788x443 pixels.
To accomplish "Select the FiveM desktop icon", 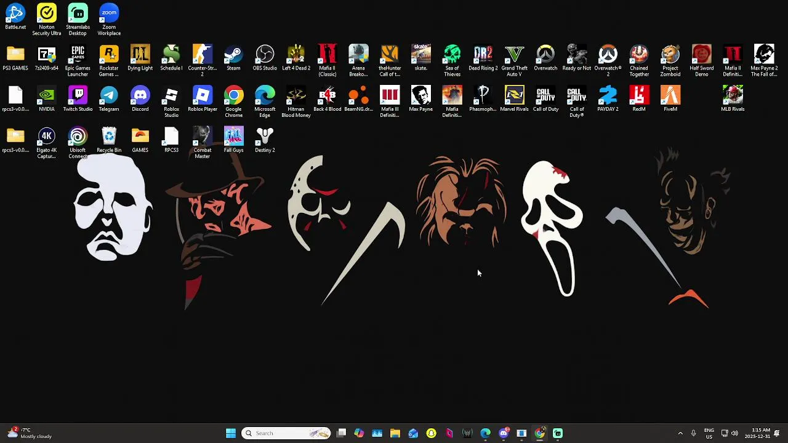I will [x=670, y=100].
